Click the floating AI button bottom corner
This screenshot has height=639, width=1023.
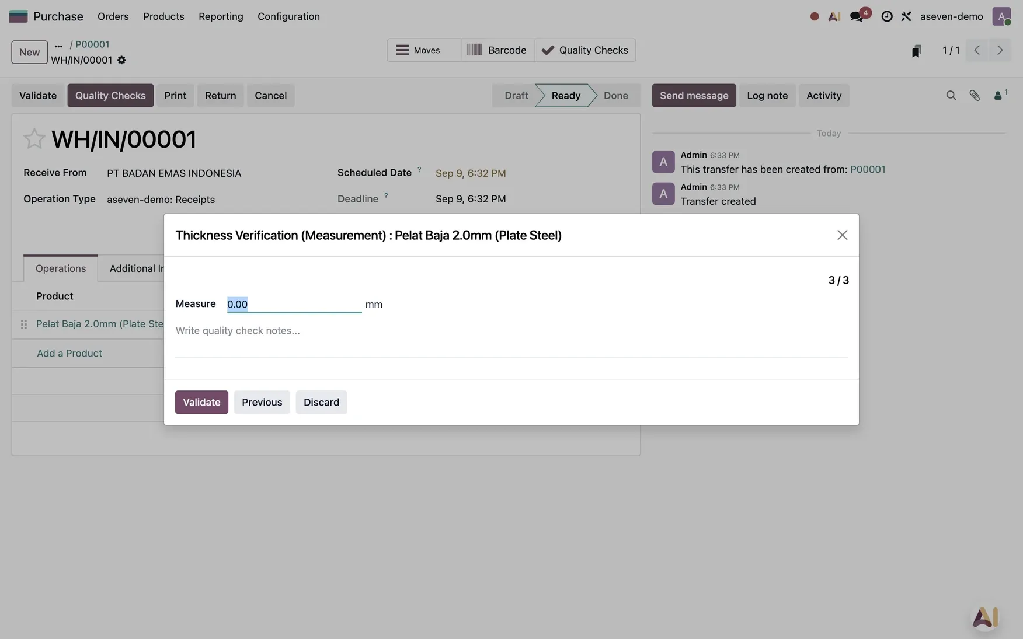coord(985,616)
